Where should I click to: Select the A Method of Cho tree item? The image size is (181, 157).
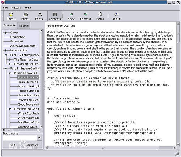tap(29, 122)
